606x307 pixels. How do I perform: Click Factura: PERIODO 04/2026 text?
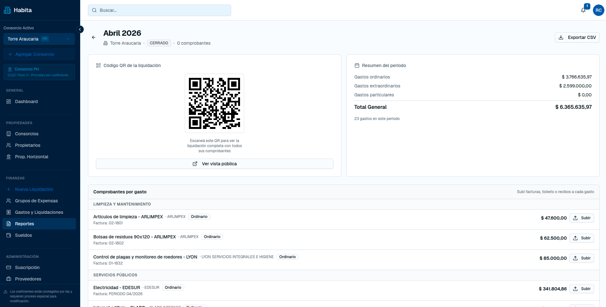(x=118, y=294)
